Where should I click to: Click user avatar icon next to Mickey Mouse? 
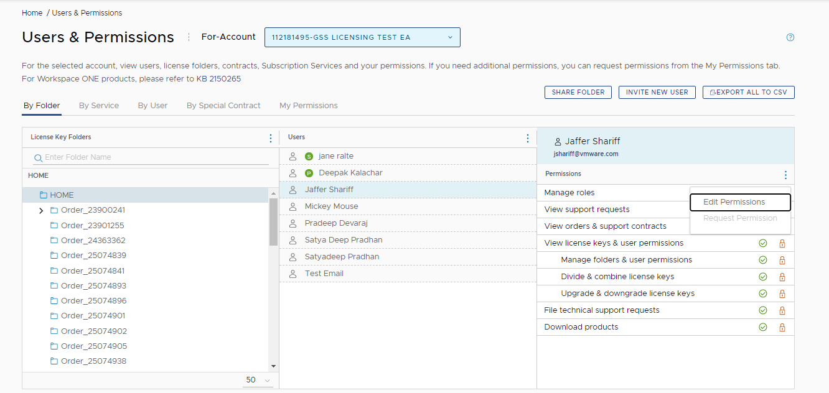(293, 206)
